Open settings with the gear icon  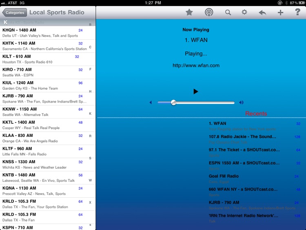(x=244, y=12)
